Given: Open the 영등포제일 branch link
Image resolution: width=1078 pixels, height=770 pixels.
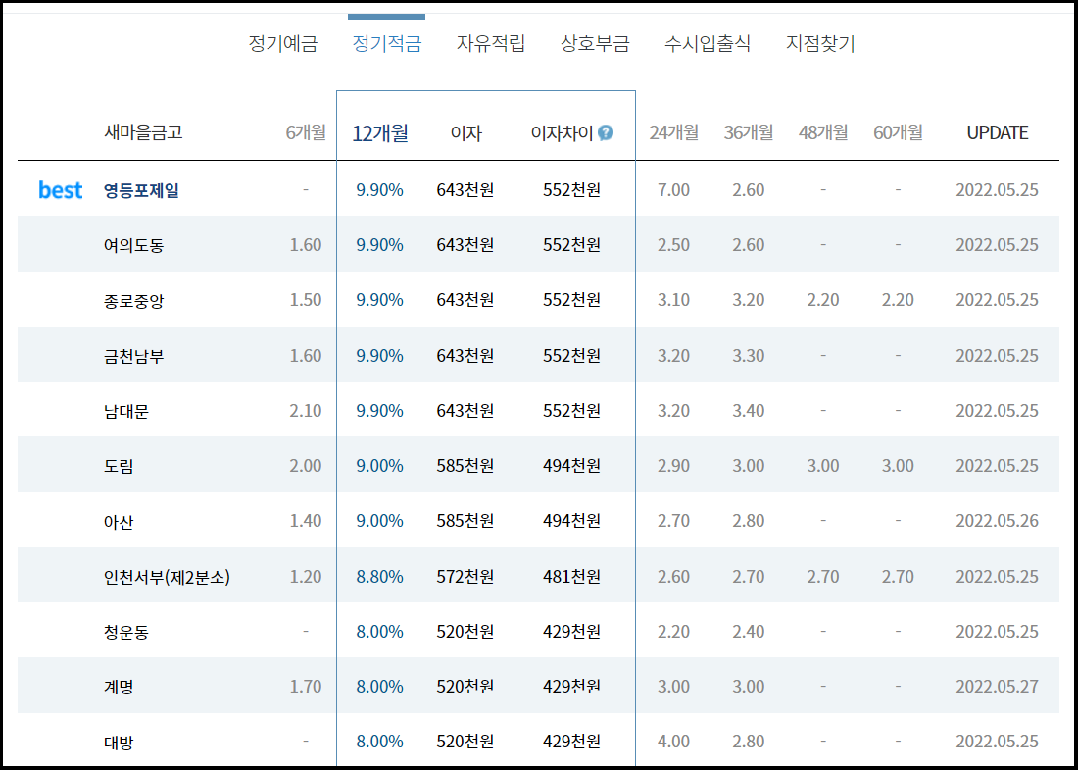Looking at the screenshot, I should [142, 190].
